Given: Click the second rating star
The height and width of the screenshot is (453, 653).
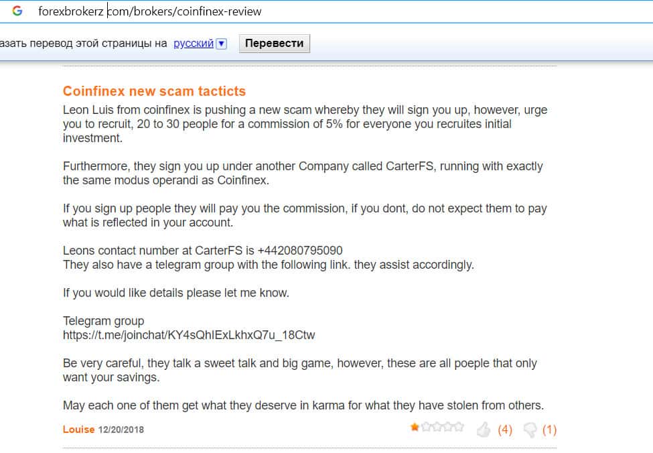Looking at the screenshot, I should pyautogui.click(x=426, y=427).
